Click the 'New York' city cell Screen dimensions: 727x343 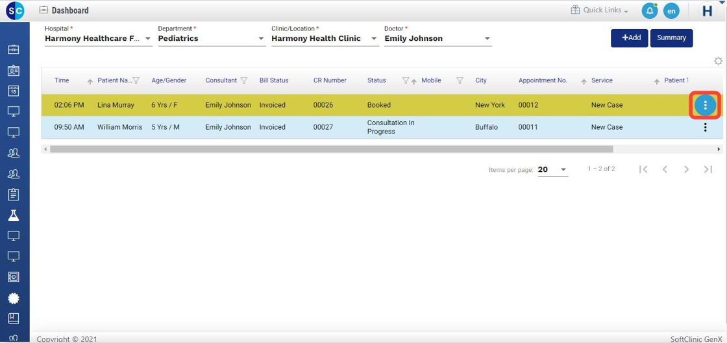(x=490, y=105)
